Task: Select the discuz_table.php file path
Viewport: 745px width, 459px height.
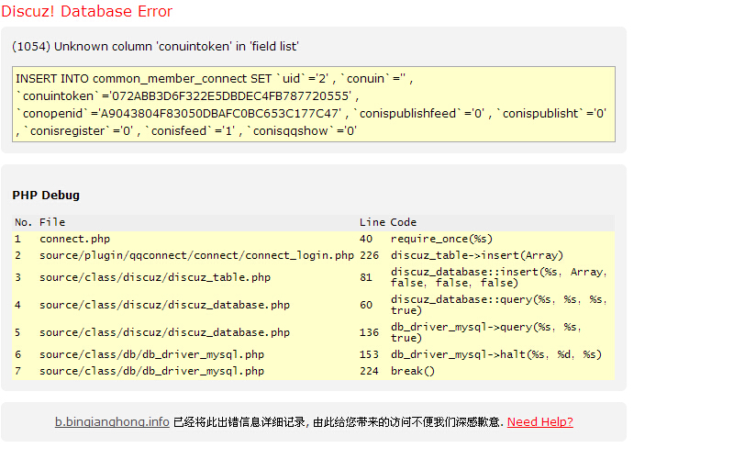Action: coord(155,277)
